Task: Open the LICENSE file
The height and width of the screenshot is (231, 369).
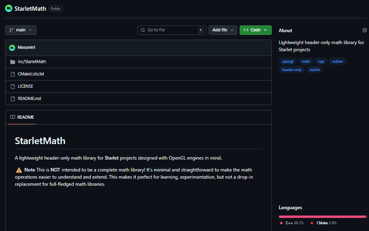Action: pyautogui.click(x=25, y=86)
